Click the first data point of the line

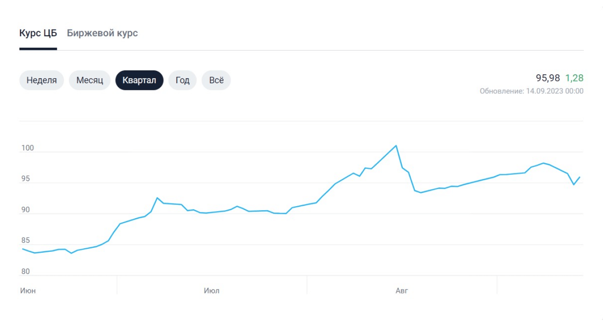pyautogui.click(x=23, y=249)
